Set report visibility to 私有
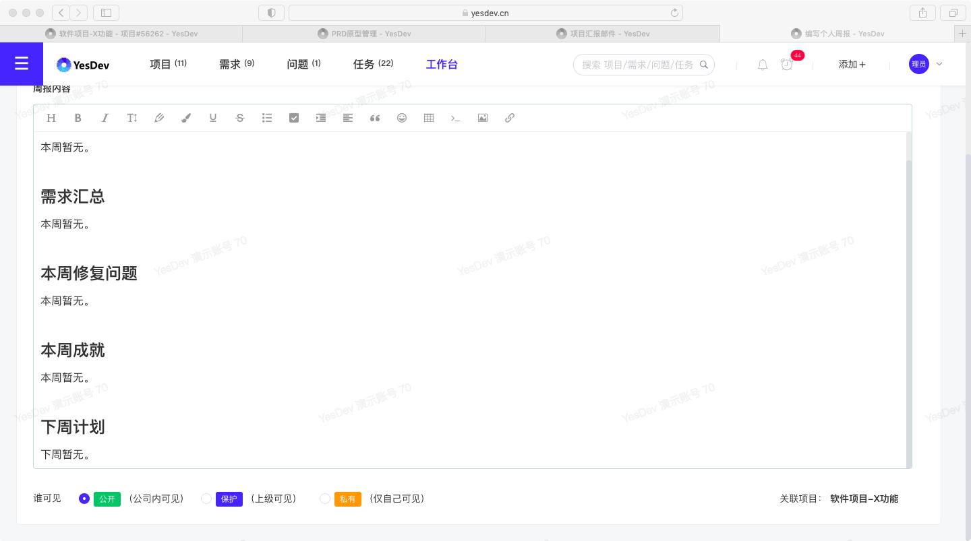The height and width of the screenshot is (541, 971). point(325,499)
